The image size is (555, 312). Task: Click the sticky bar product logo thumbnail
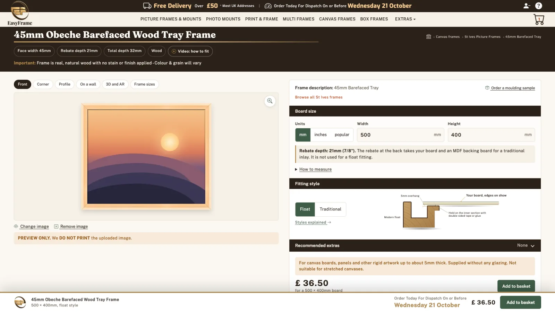tap(20, 302)
